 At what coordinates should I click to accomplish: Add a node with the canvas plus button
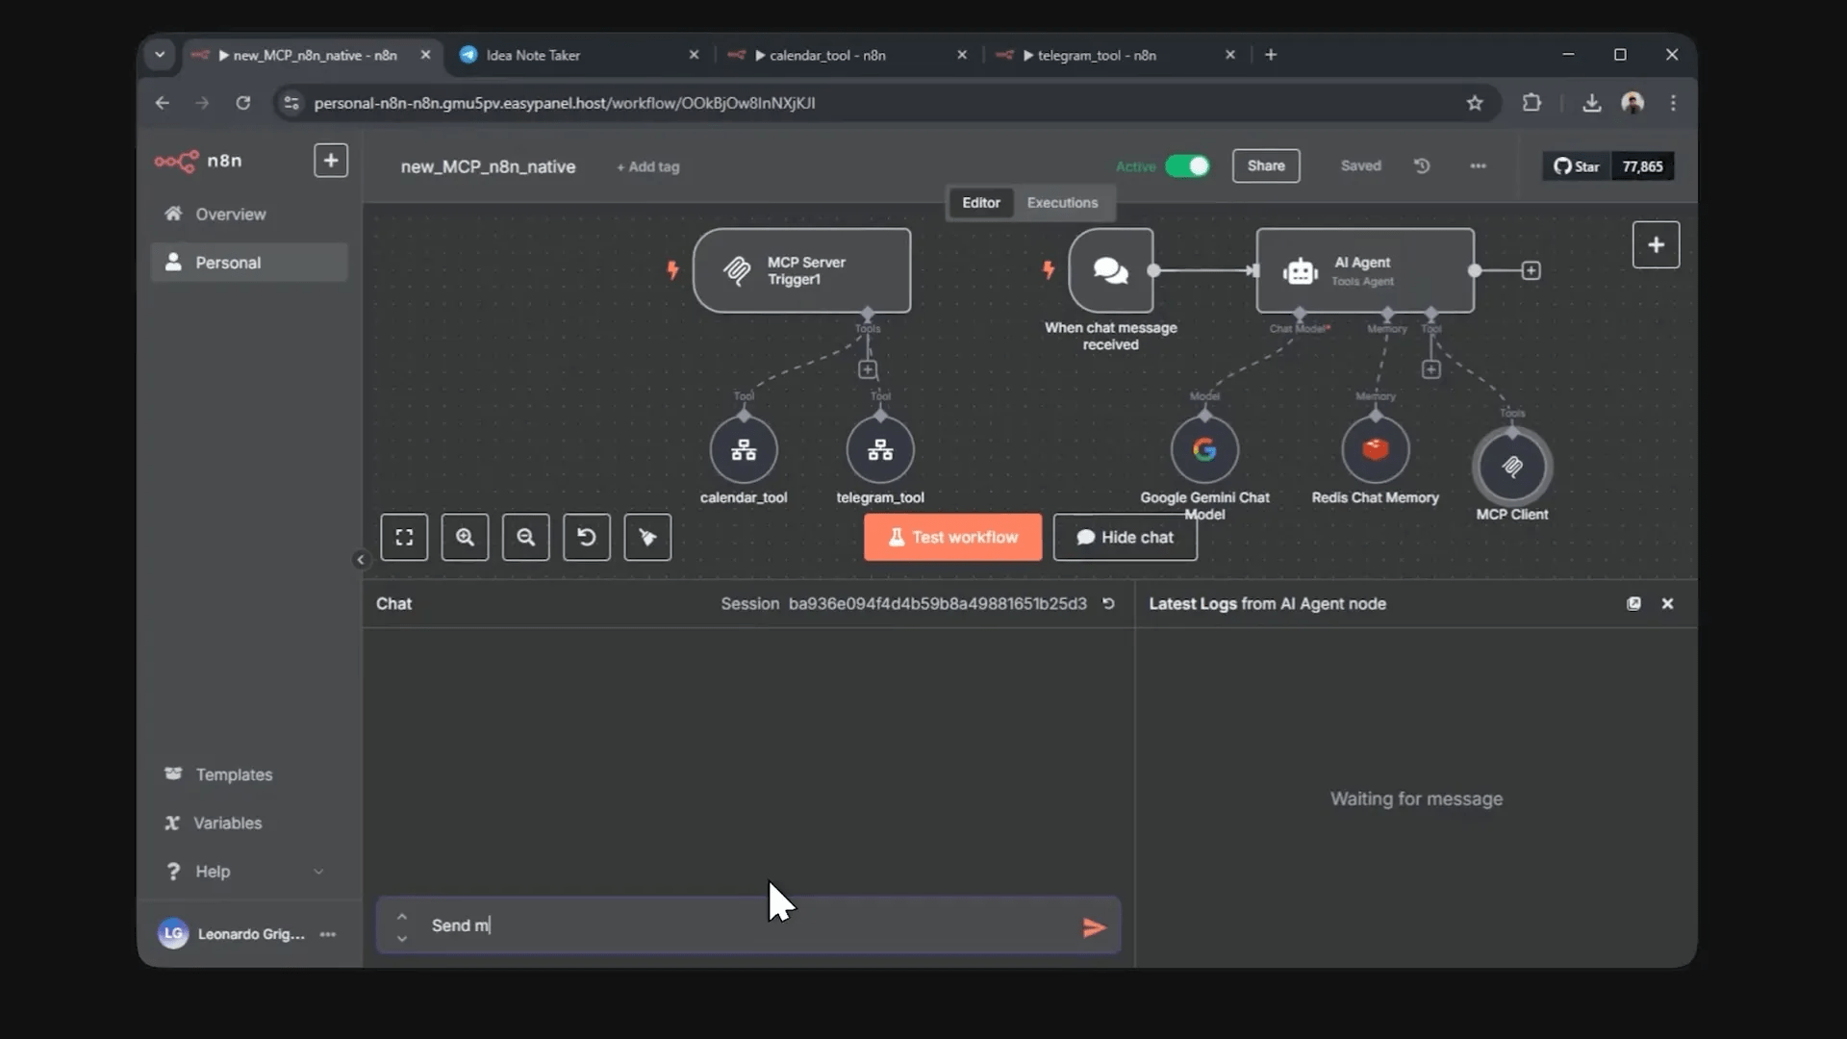pyautogui.click(x=1656, y=244)
